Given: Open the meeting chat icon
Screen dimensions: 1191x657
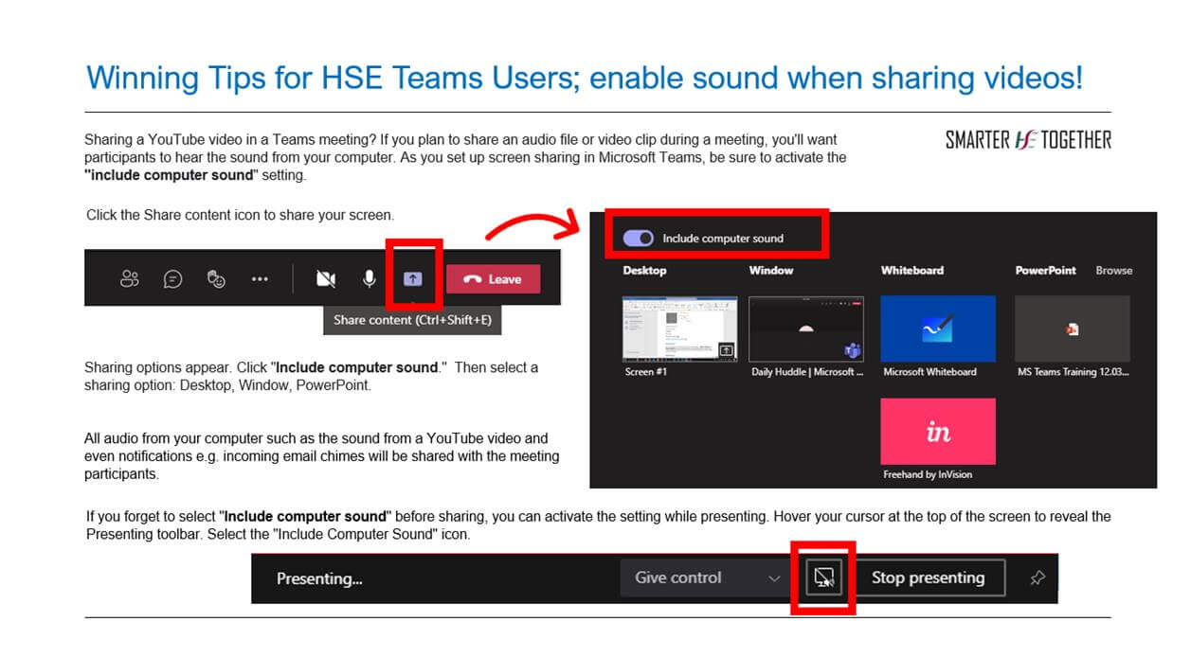Looking at the screenshot, I should click(x=173, y=278).
